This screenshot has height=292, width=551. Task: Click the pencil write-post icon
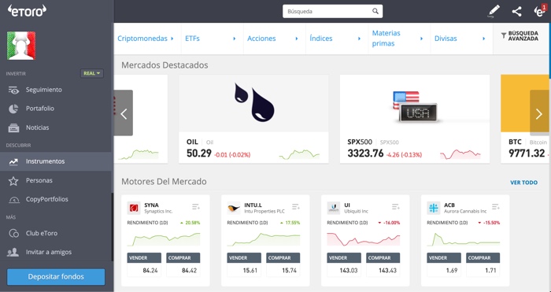click(494, 11)
